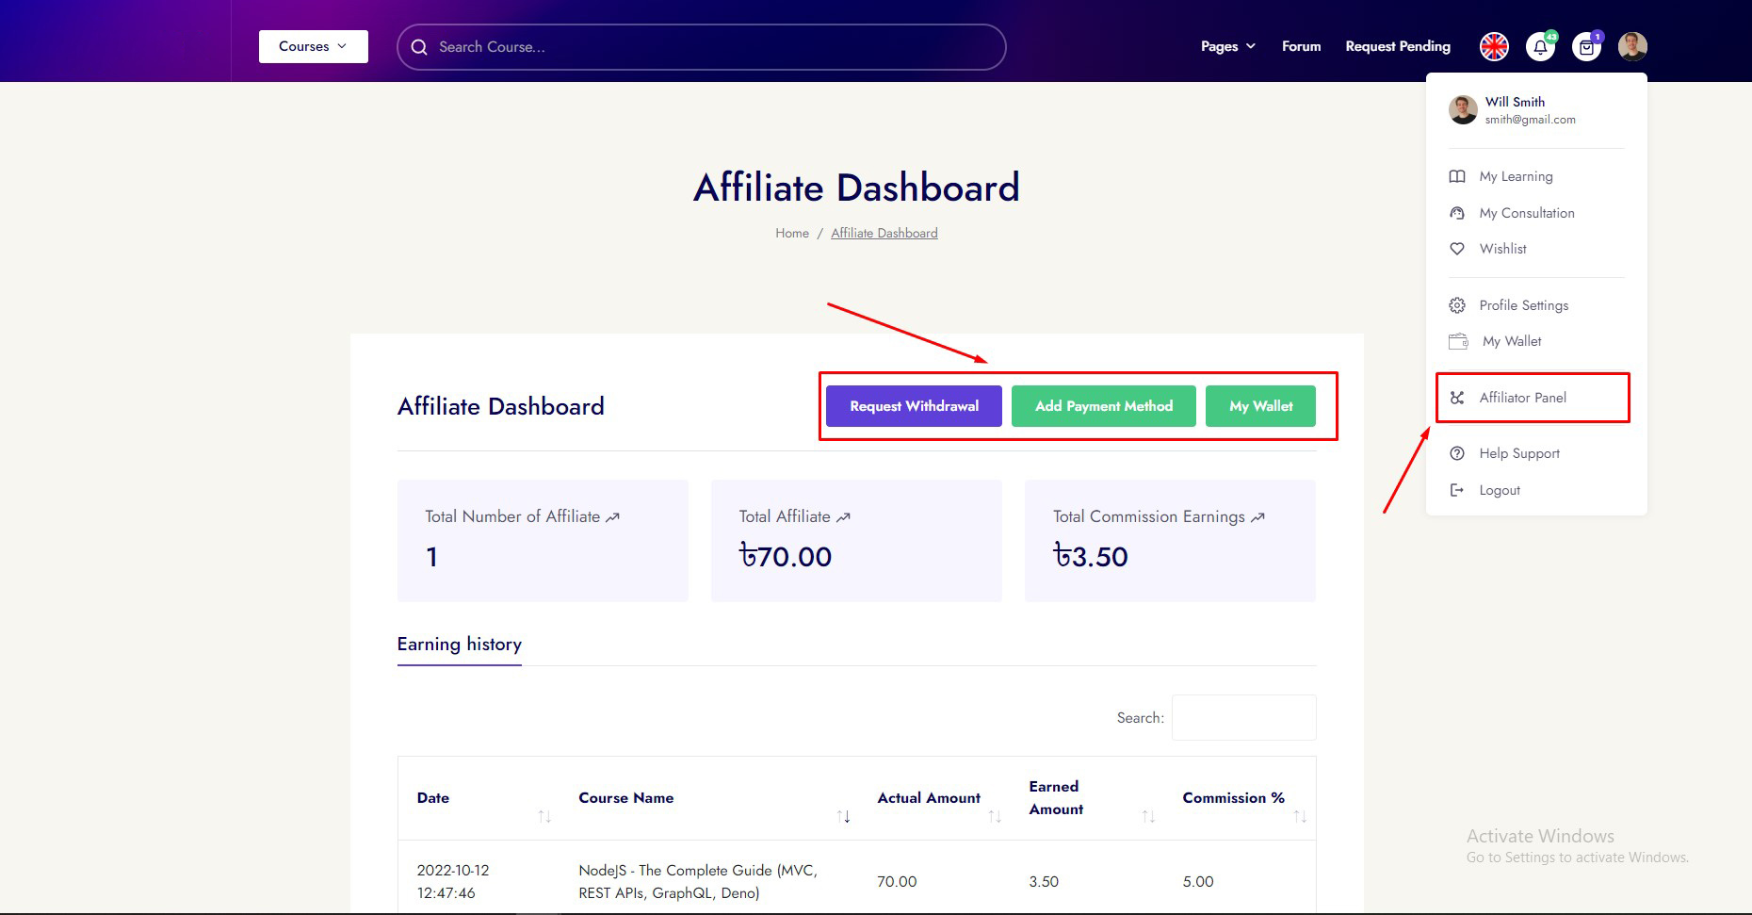Screen dimensions: 1752x915
Task: Click the user avatar in header
Action: [x=1632, y=46]
